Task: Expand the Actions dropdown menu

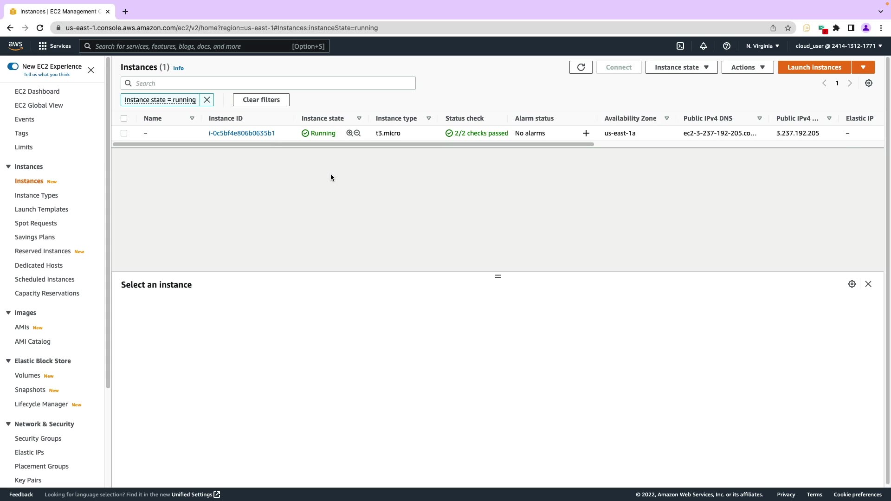Action: (747, 67)
